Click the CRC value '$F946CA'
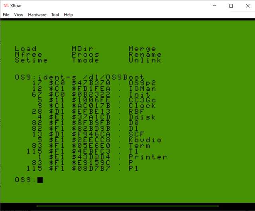 (x=91, y=134)
